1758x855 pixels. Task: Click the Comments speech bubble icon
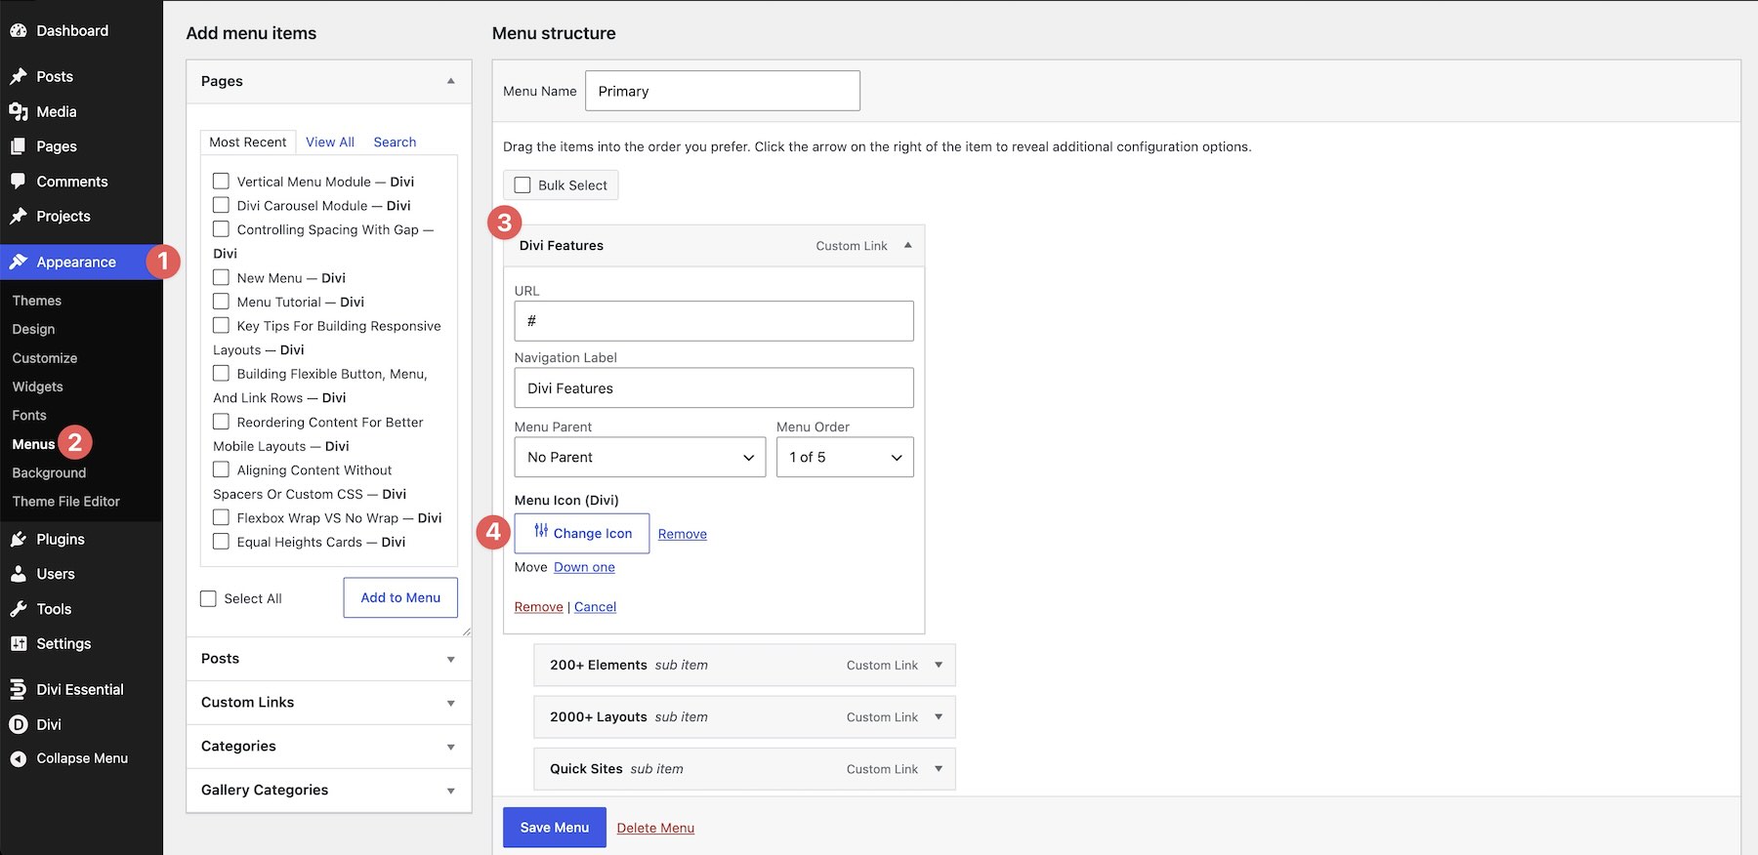[x=19, y=182]
